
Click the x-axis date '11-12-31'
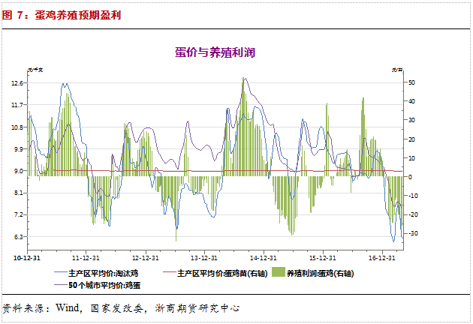point(86,258)
